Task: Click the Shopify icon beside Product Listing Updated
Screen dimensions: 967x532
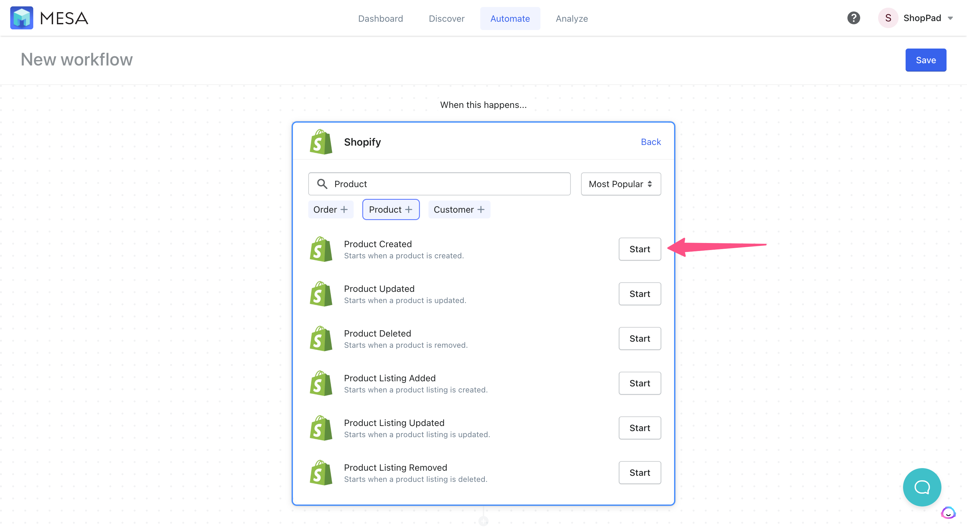Action: (321, 427)
